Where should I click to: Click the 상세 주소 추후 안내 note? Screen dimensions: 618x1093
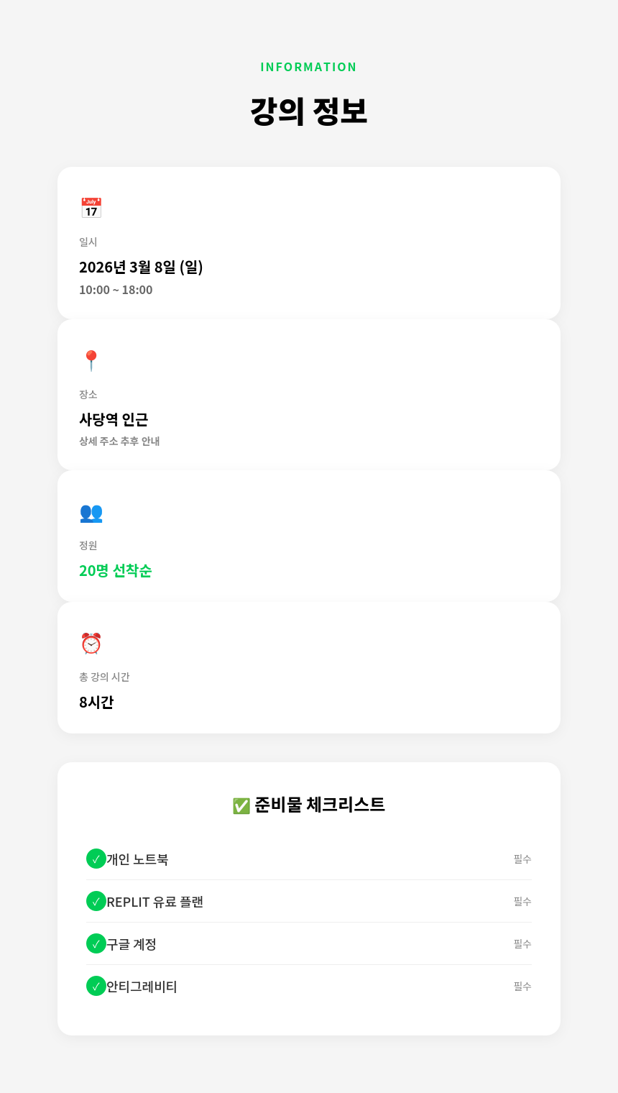119,441
